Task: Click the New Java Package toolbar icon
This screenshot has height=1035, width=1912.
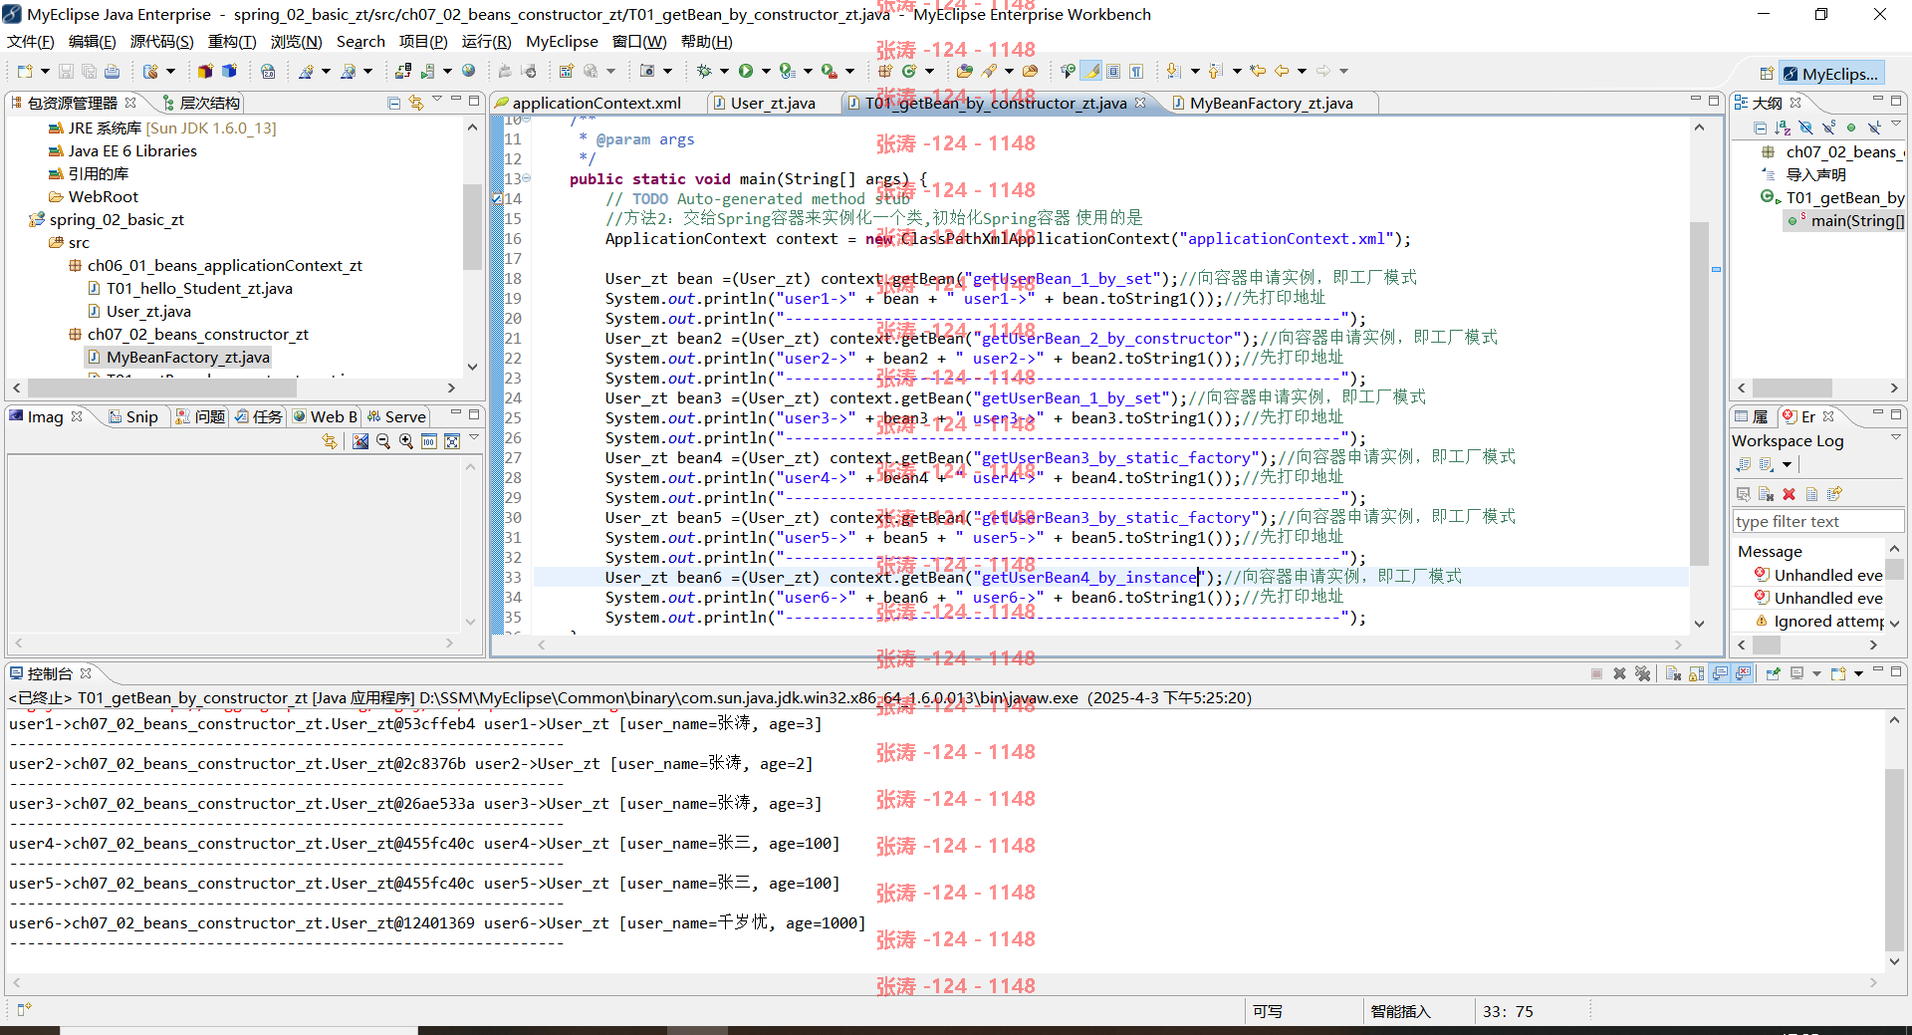Action: coord(885,71)
